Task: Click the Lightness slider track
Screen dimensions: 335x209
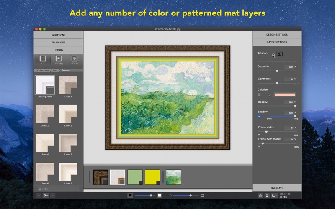Action: tap(277, 83)
